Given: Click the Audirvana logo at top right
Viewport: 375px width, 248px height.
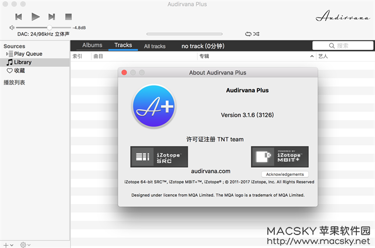Looking at the screenshot, I should point(342,16).
